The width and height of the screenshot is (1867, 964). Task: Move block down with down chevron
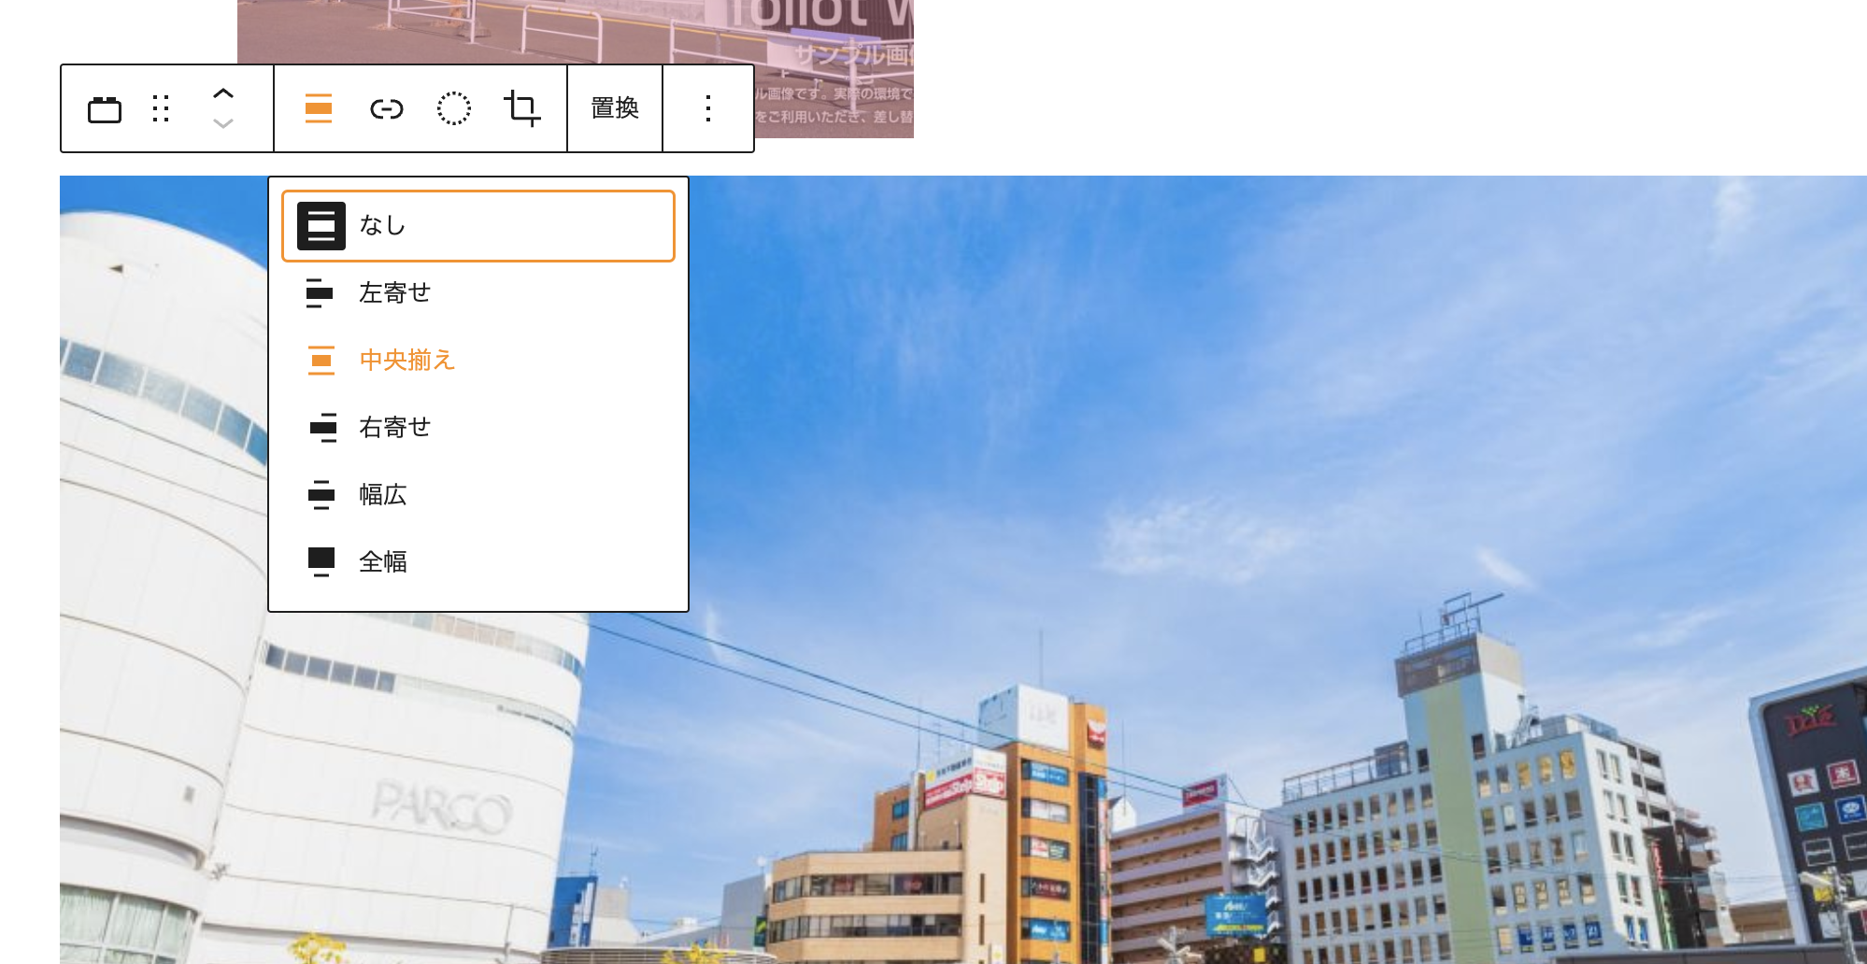222,123
